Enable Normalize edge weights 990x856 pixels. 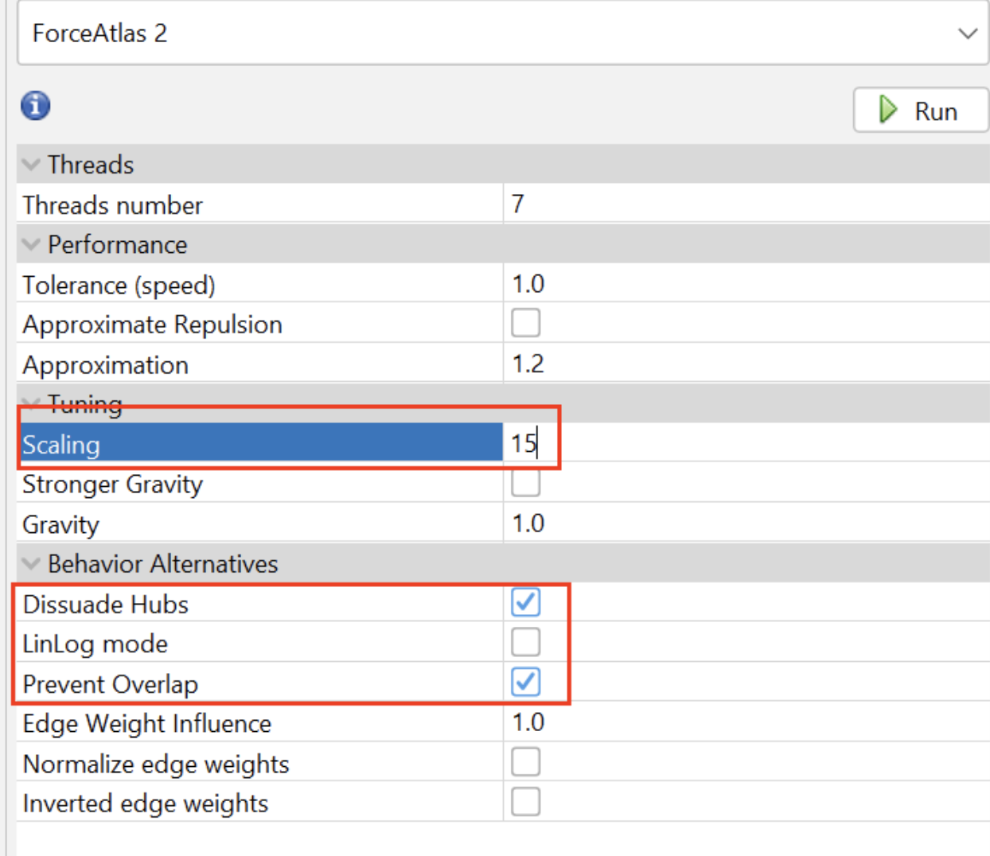pos(526,761)
